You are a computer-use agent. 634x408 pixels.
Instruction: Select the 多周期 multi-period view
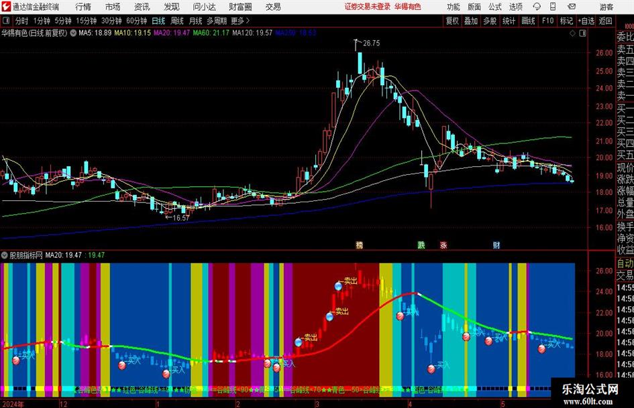pyautogui.click(x=217, y=21)
